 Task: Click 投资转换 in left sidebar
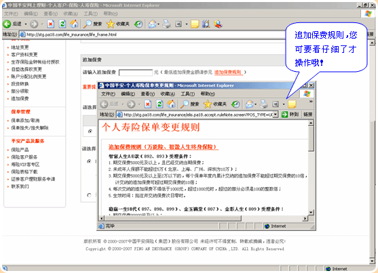20,84
